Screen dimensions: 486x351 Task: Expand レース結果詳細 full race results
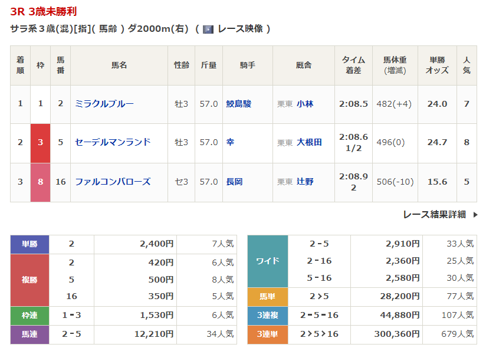point(434,215)
